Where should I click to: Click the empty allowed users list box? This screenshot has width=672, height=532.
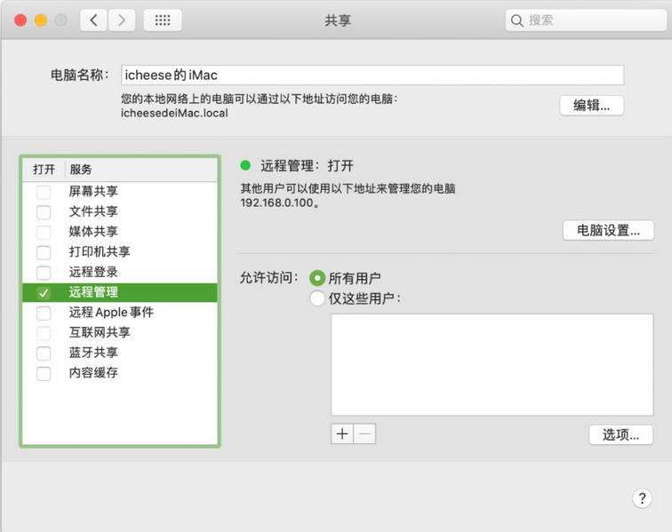tap(492, 364)
